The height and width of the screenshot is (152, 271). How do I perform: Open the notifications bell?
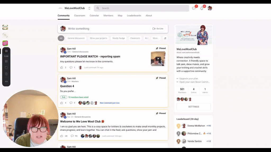(x=202, y=8)
